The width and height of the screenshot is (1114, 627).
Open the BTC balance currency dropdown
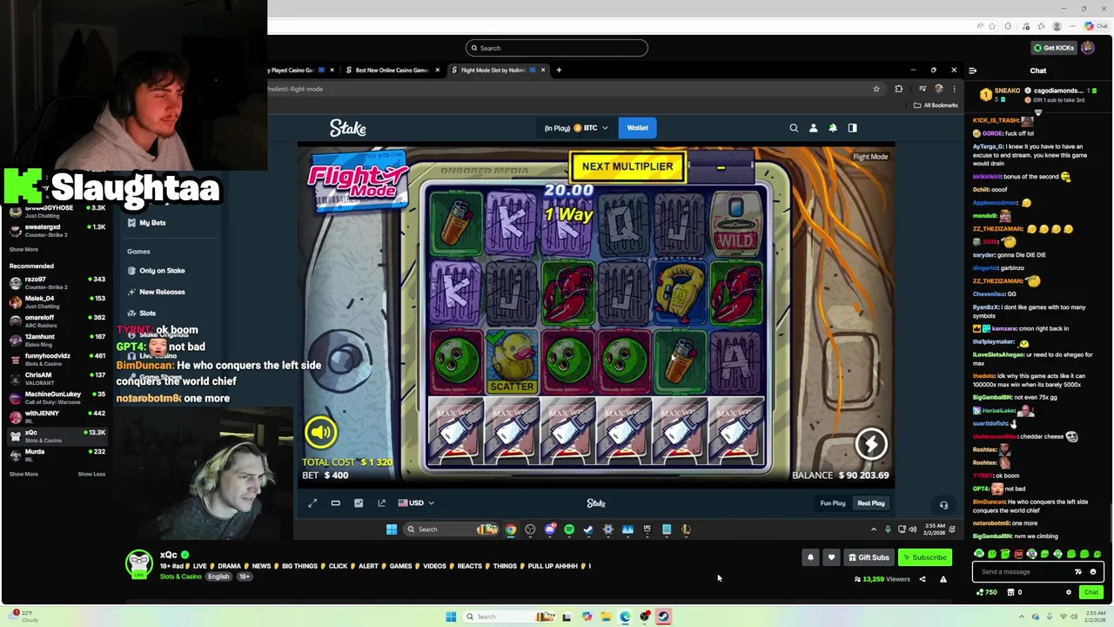click(x=576, y=128)
